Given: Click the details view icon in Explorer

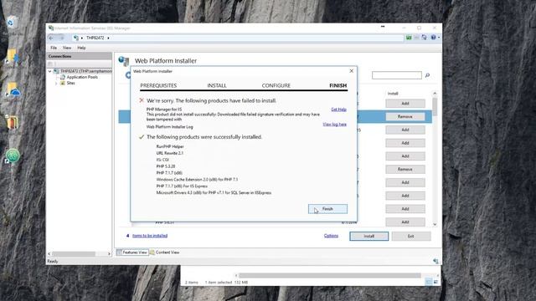Looking at the screenshot, I should click(x=429, y=282).
